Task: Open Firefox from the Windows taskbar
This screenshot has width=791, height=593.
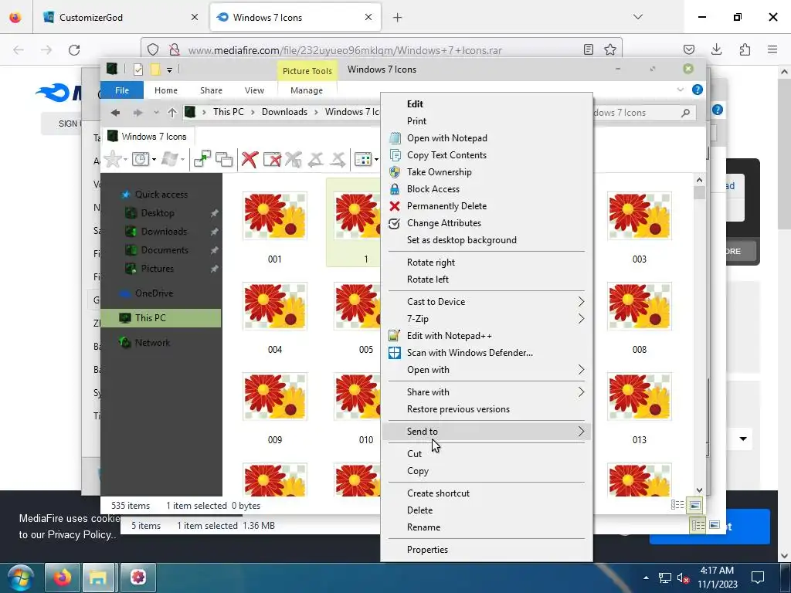Action: 63,577
